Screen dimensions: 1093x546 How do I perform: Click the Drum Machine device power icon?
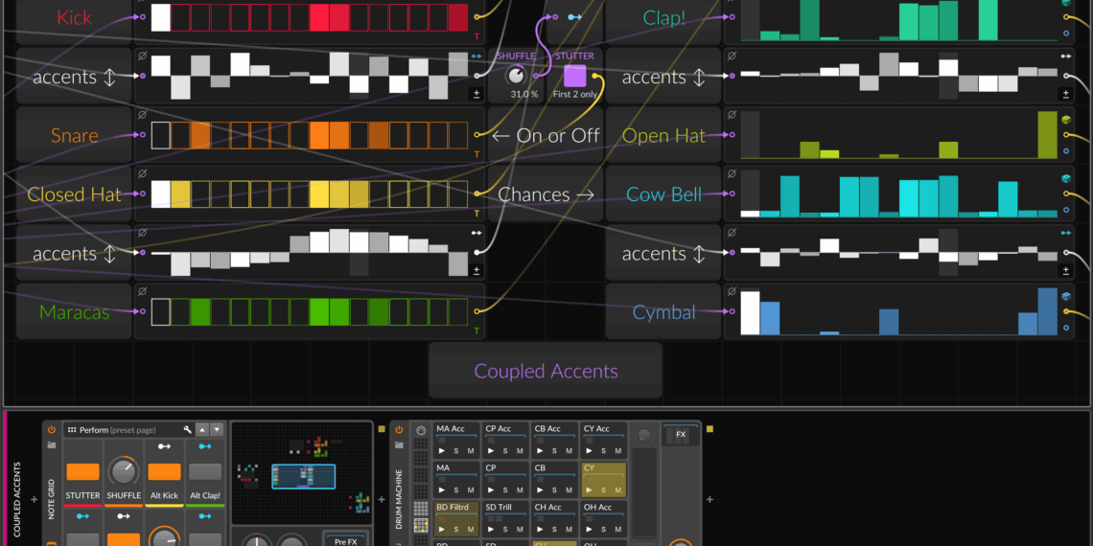[400, 430]
